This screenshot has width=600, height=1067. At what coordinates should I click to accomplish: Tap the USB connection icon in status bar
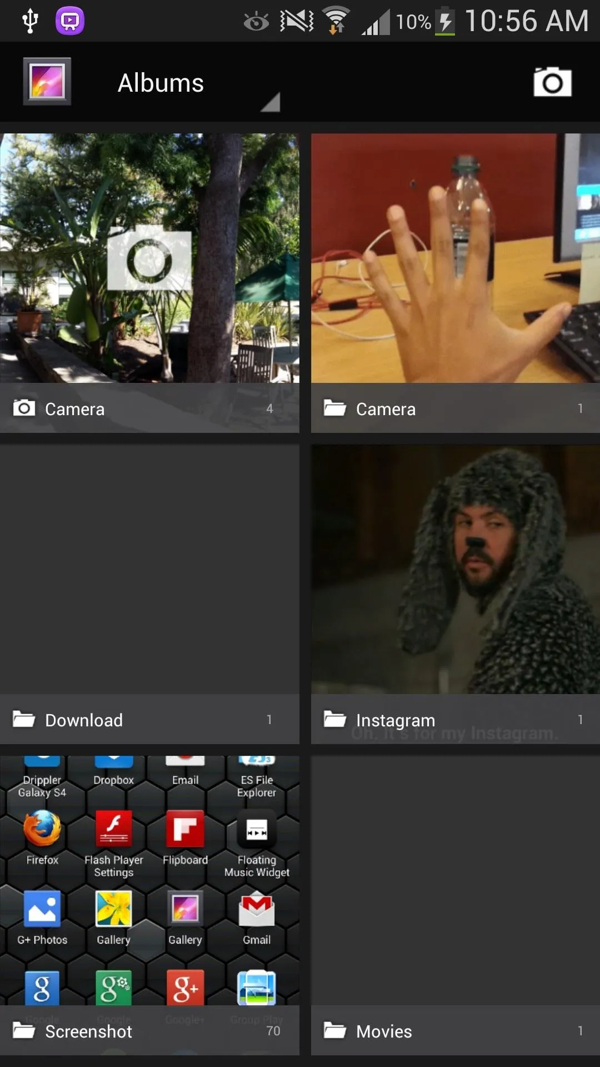click(30, 21)
